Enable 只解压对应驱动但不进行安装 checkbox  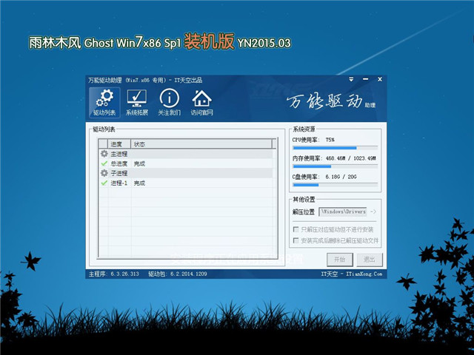pyautogui.click(x=296, y=229)
